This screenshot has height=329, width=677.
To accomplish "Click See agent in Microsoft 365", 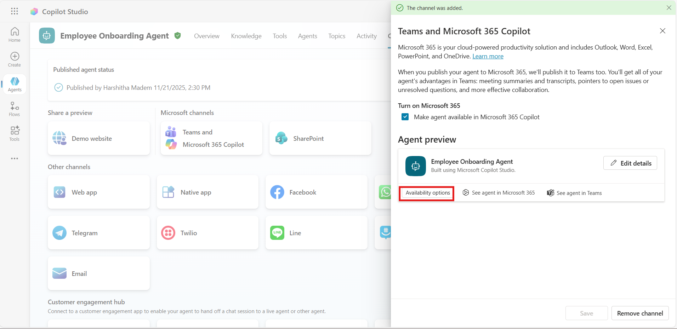I will coord(499,193).
